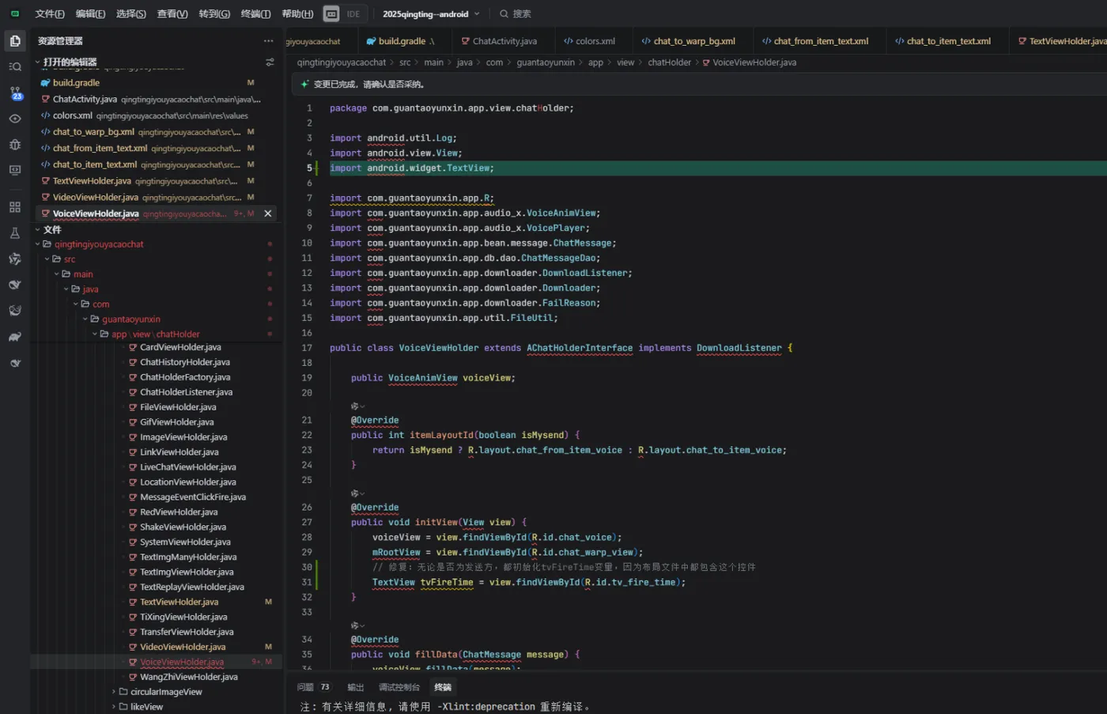Click the Gradle elephant icon in sidebar
The width and height of the screenshot is (1107, 714).
click(x=15, y=337)
